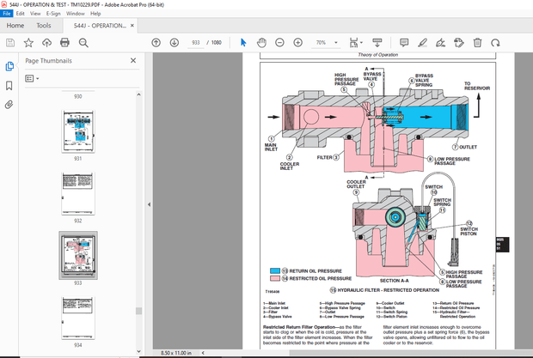Open thumbnail options dropdown menu
Viewport: 533px width, 358px height.
point(32,78)
